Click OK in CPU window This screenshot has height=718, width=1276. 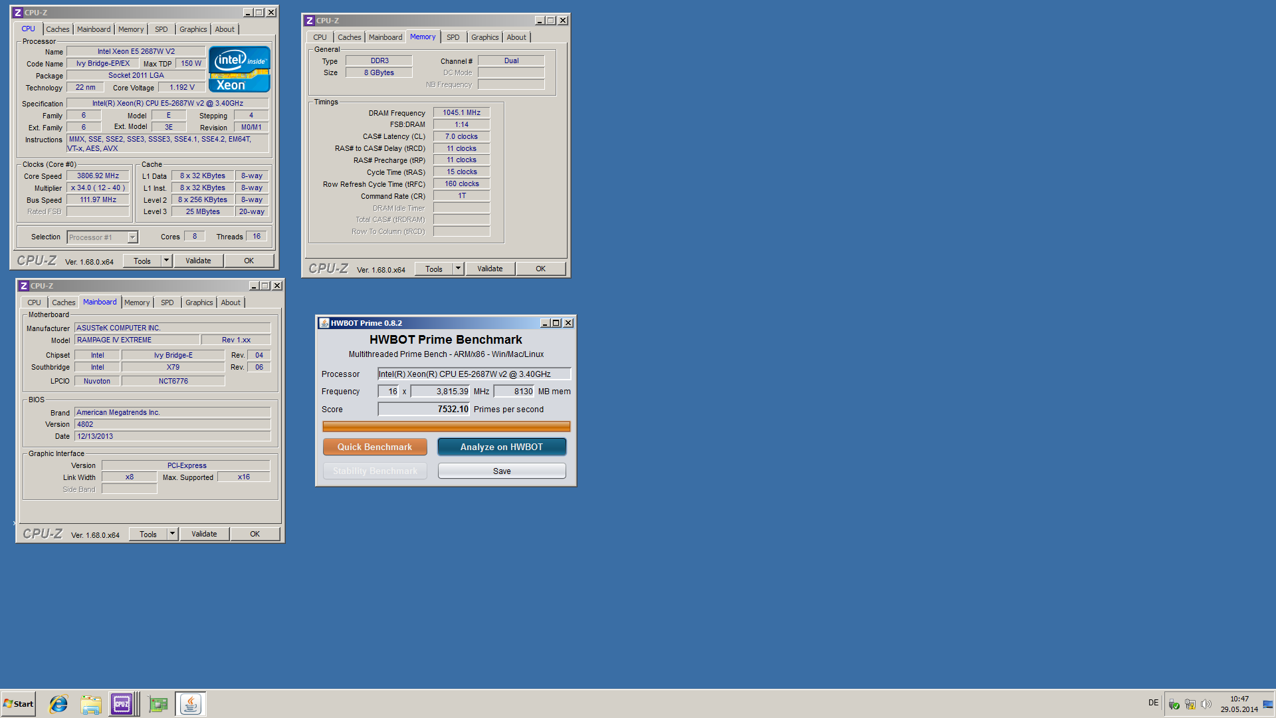point(249,261)
